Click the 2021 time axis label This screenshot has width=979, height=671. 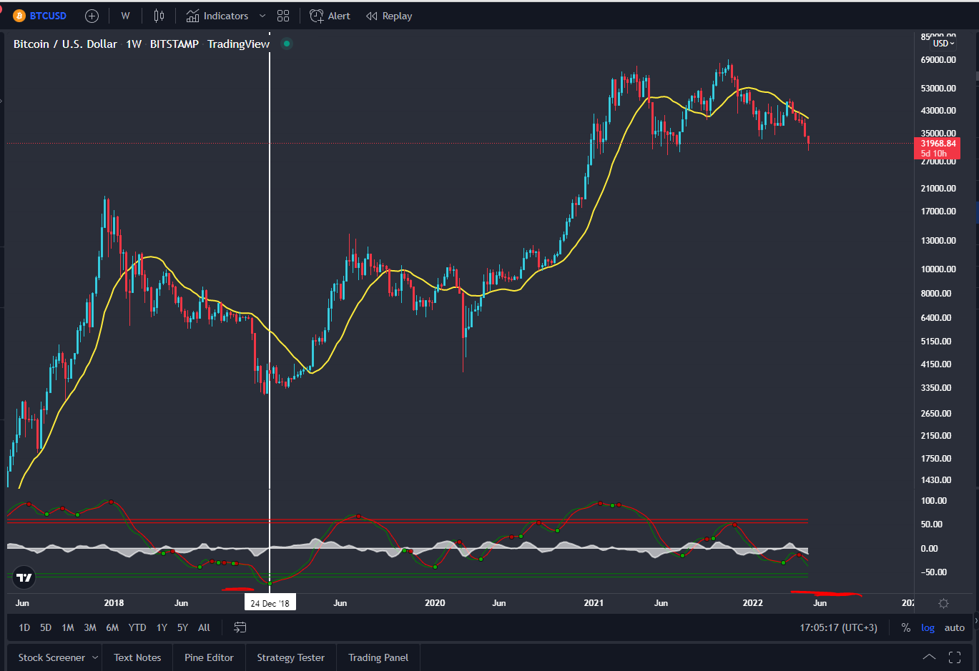[x=594, y=603]
